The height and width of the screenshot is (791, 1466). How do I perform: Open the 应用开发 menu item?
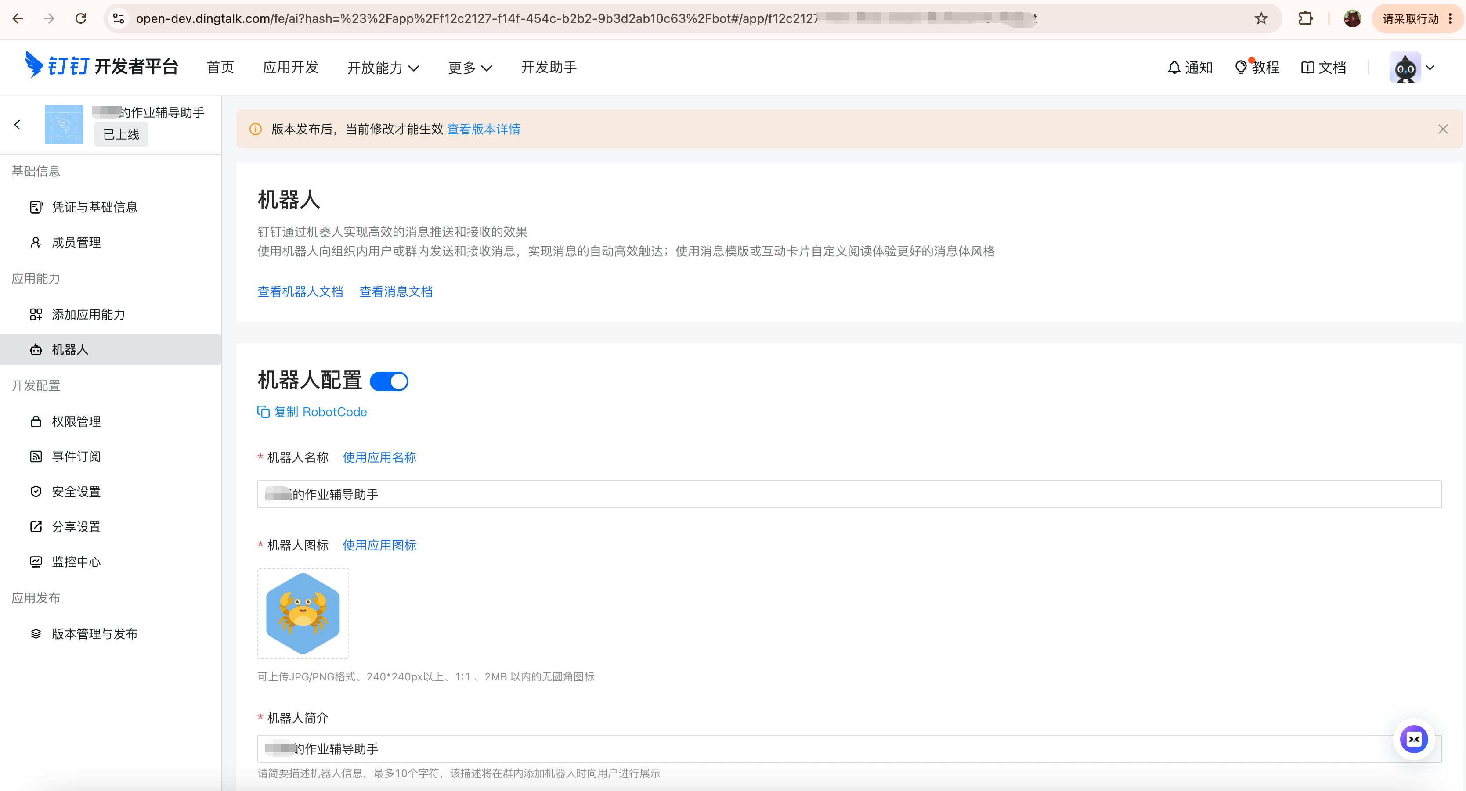tap(290, 67)
